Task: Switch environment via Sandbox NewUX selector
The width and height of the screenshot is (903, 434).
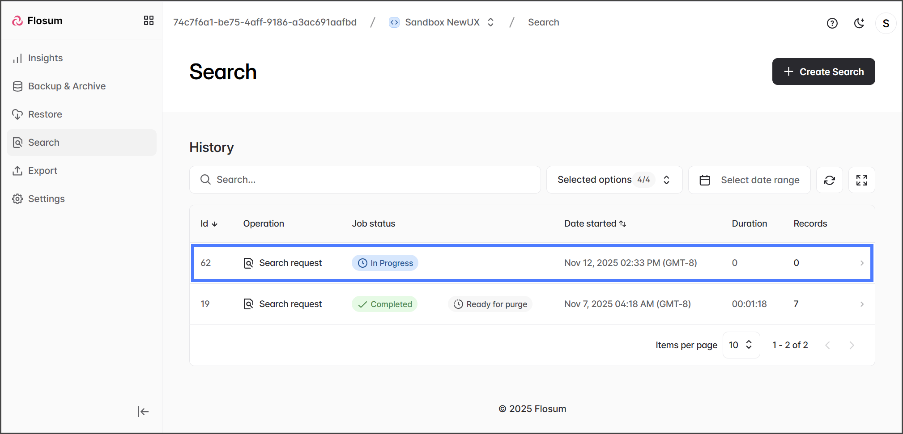Action: pyautogui.click(x=442, y=22)
